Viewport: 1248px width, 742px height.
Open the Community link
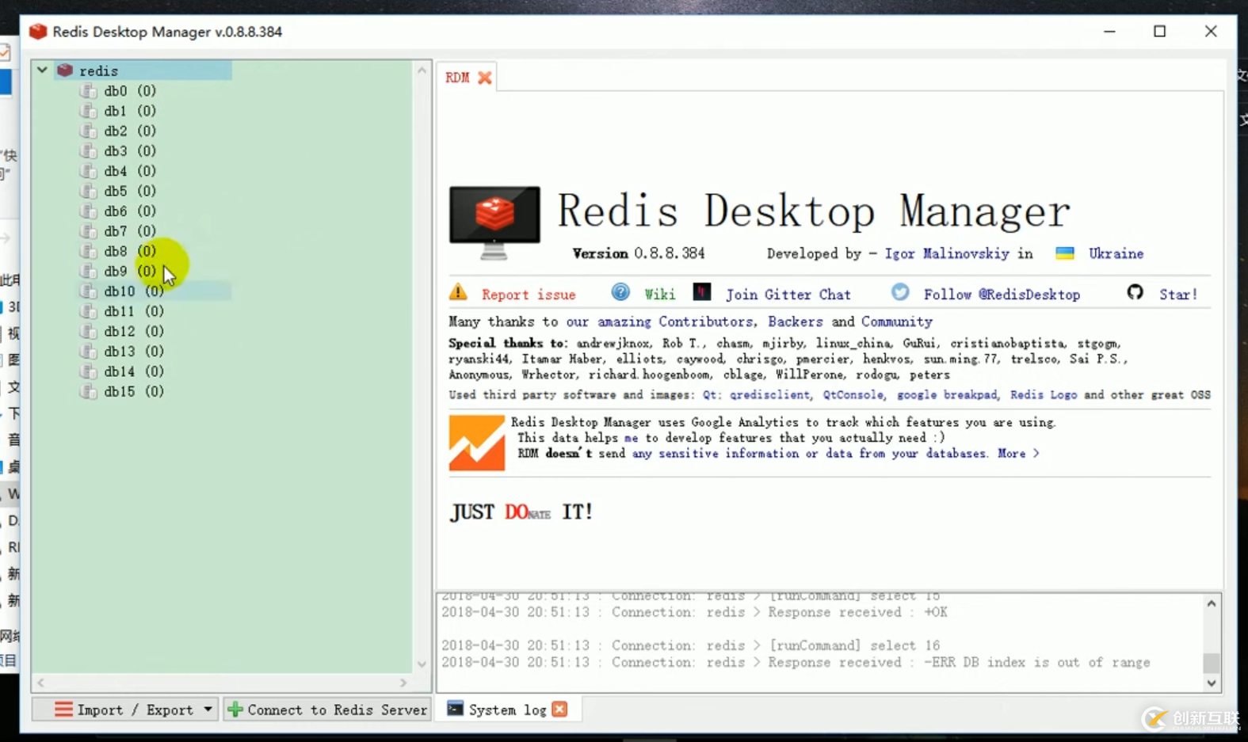coord(897,322)
